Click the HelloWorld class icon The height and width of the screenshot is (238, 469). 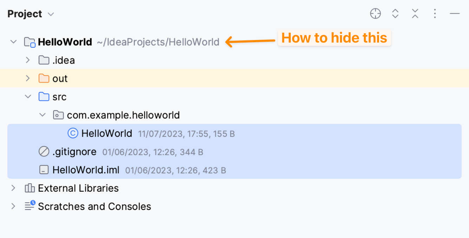72,133
